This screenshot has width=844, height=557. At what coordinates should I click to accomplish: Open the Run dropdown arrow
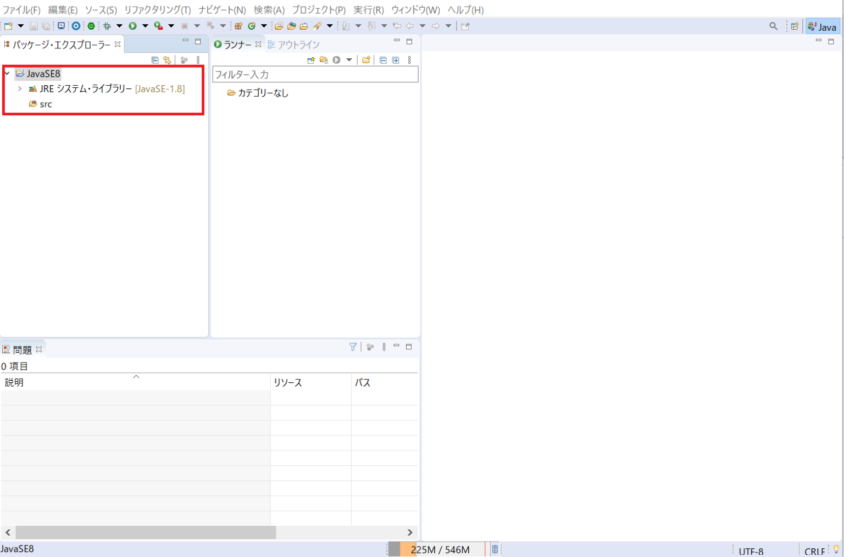(x=145, y=26)
